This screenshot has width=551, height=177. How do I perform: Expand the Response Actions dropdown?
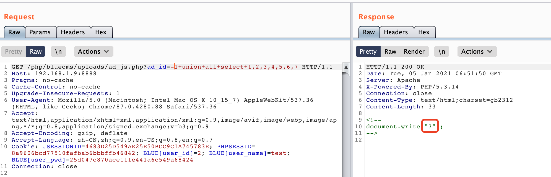477,52
